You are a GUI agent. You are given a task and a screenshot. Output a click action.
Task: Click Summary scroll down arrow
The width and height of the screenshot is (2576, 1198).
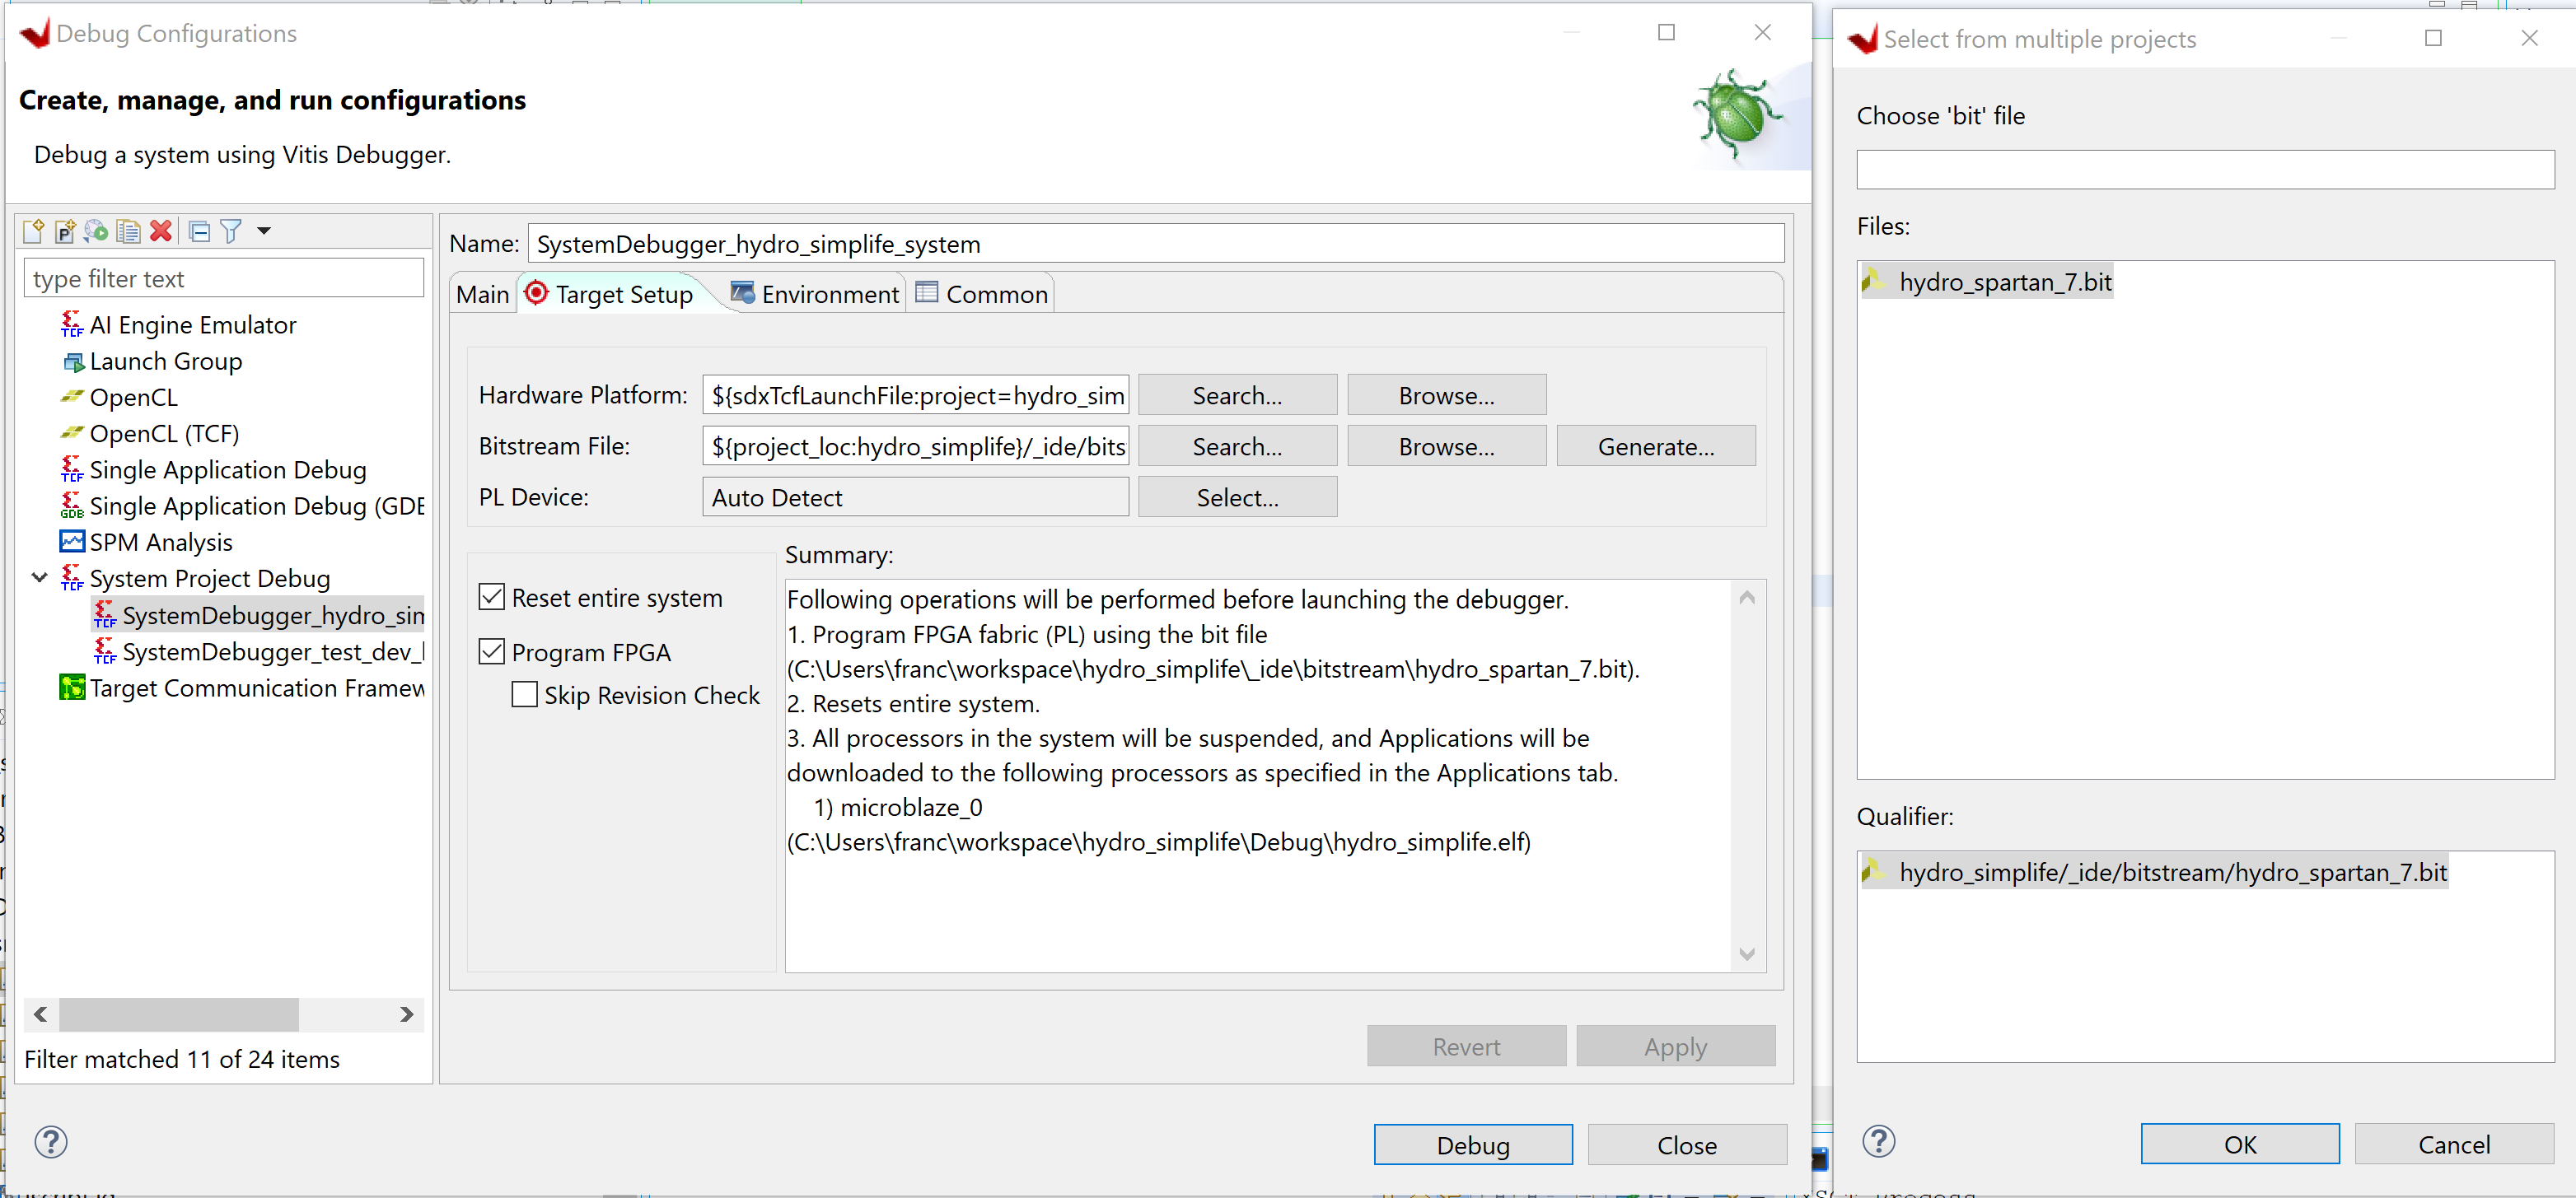pos(1747,953)
